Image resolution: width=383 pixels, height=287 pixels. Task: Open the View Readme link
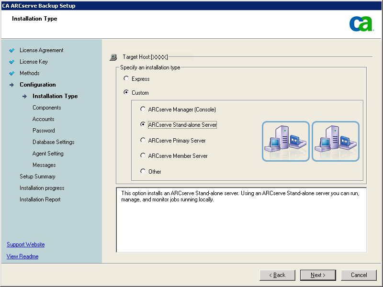pos(23,256)
